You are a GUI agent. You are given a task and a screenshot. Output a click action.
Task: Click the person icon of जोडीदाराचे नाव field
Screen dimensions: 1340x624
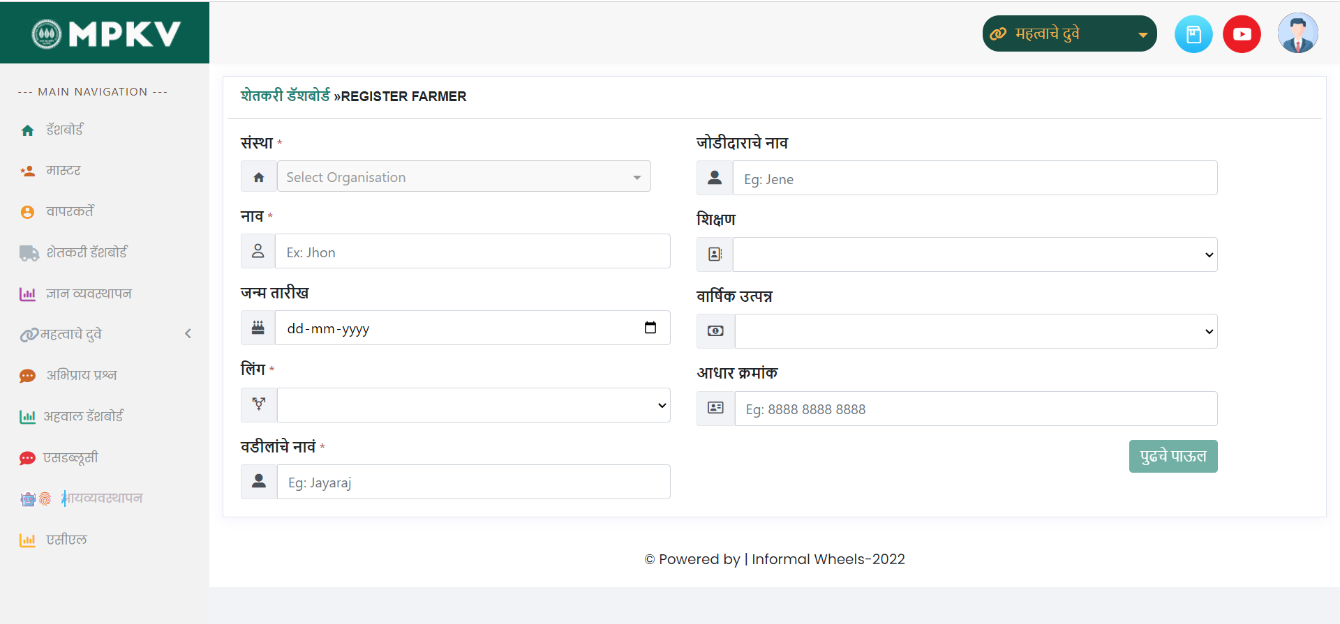tap(715, 178)
